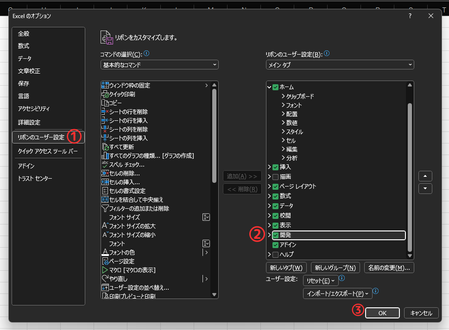449x330 pixels.
Task: Toggle the 挿入 tab checkbox
Action: [x=276, y=167]
